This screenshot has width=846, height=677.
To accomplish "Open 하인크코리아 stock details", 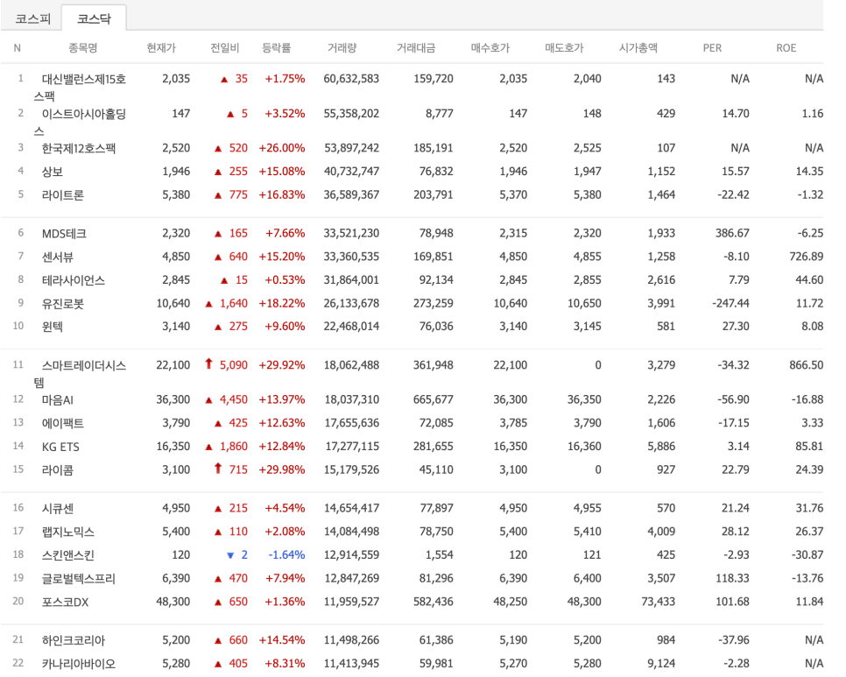I will click(x=74, y=640).
